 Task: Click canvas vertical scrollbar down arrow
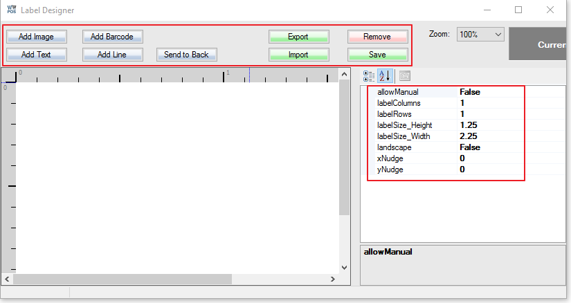(344, 268)
